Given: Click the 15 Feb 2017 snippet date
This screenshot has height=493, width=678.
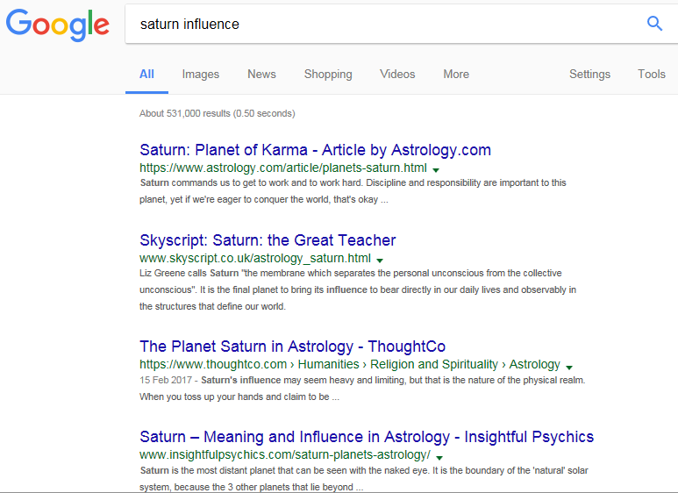Looking at the screenshot, I should [166, 380].
